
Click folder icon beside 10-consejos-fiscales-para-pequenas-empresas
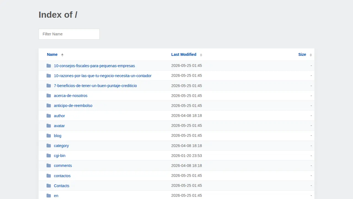tap(49, 66)
